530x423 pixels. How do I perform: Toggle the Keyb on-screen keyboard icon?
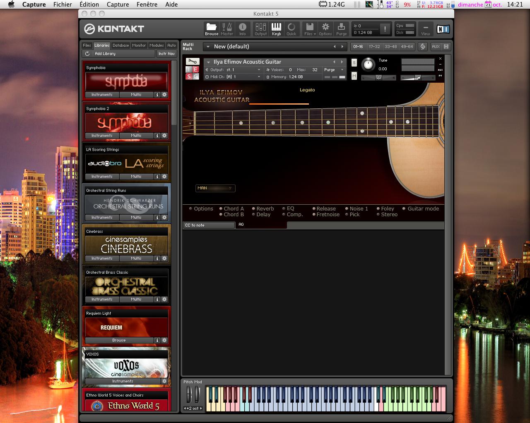point(276,29)
